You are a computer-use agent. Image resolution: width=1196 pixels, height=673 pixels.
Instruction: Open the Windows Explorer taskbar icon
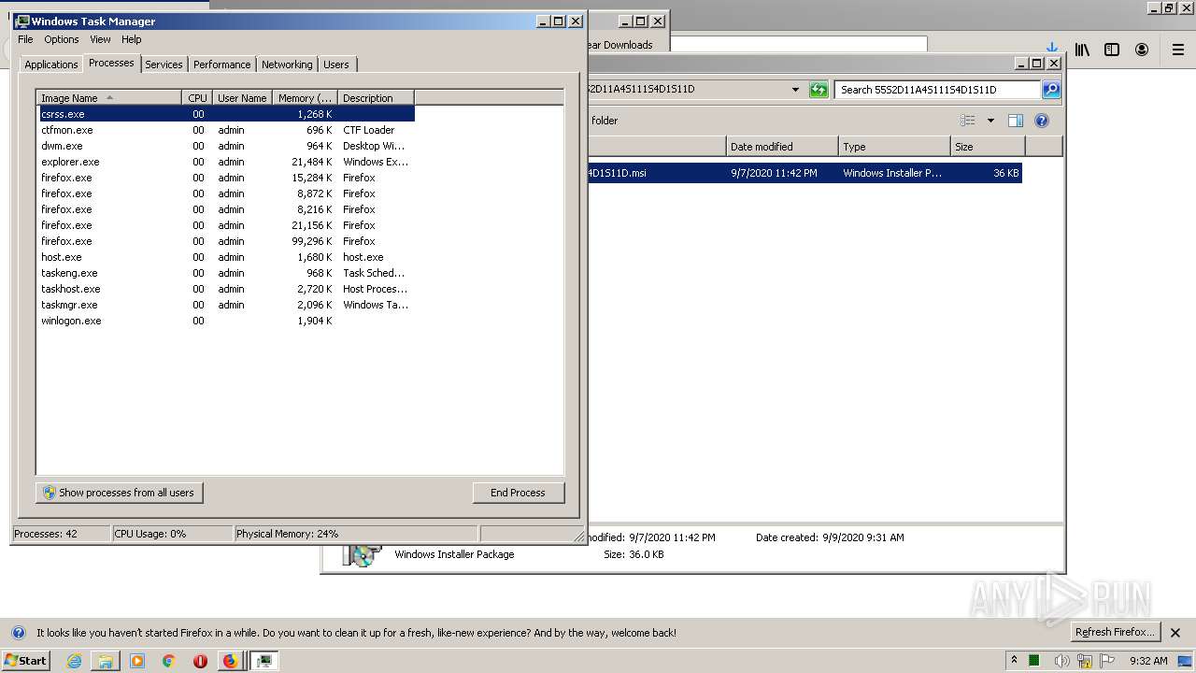(x=106, y=661)
